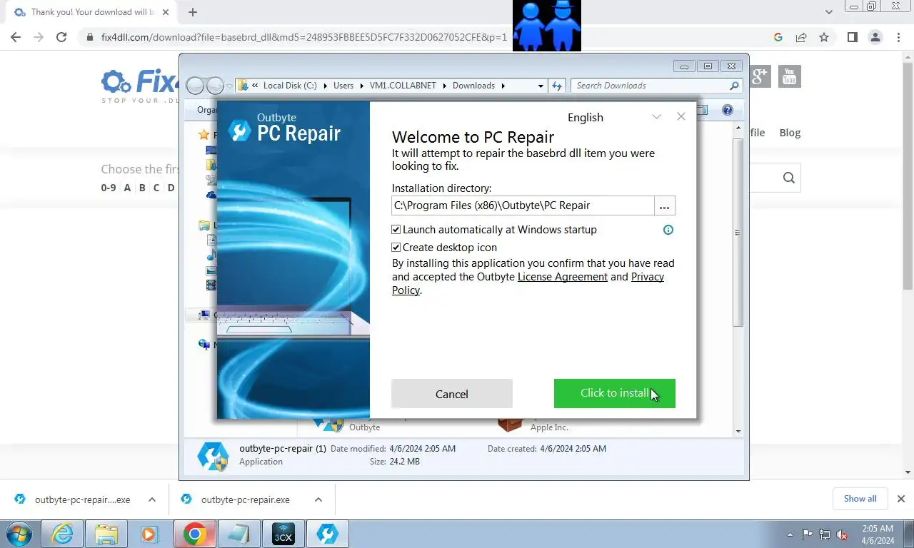Click the YouTube icon on website
This screenshot has width=914, height=548.
789,76
